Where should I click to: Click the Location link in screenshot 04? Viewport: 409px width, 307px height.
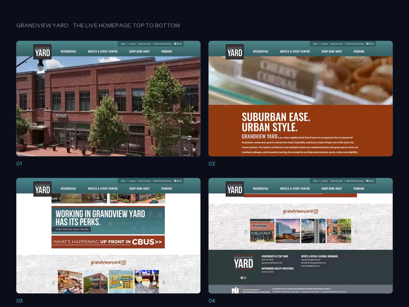[x=324, y=181]
